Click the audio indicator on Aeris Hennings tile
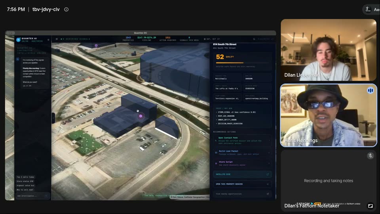This screenshot has width=380, height=214. 370,90
